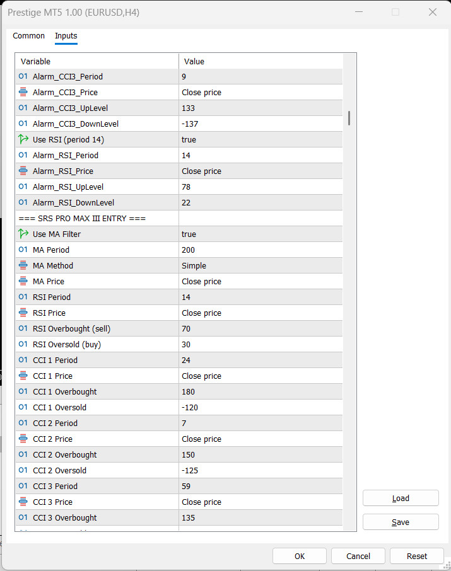Click the integer icon beside CCI 1 Period
This screenshot has height=571, width=451.
tap(23, 360)
